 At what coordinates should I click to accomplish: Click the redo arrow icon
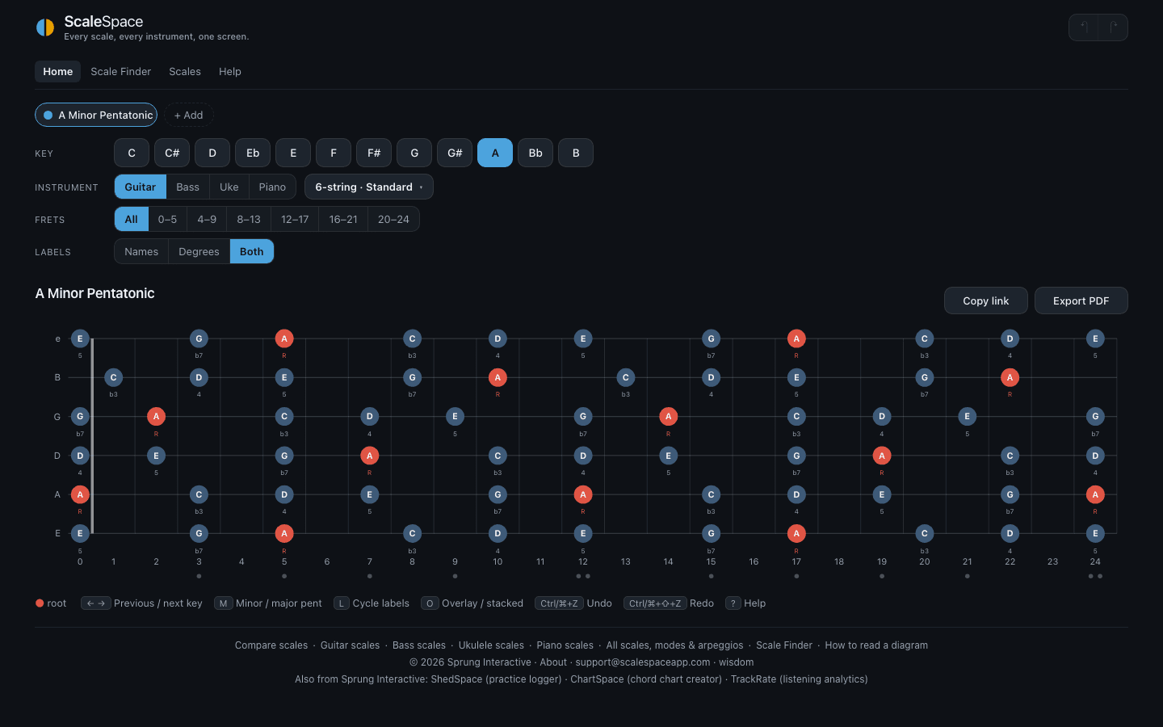(1113, 27)
